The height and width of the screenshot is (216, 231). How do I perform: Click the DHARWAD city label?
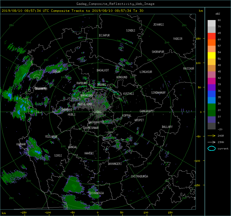(67, 110)
